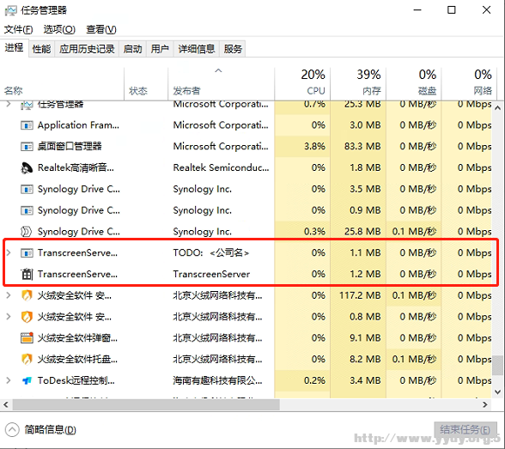Expand the ToDesk远程控制 process group

coord(9,381)
